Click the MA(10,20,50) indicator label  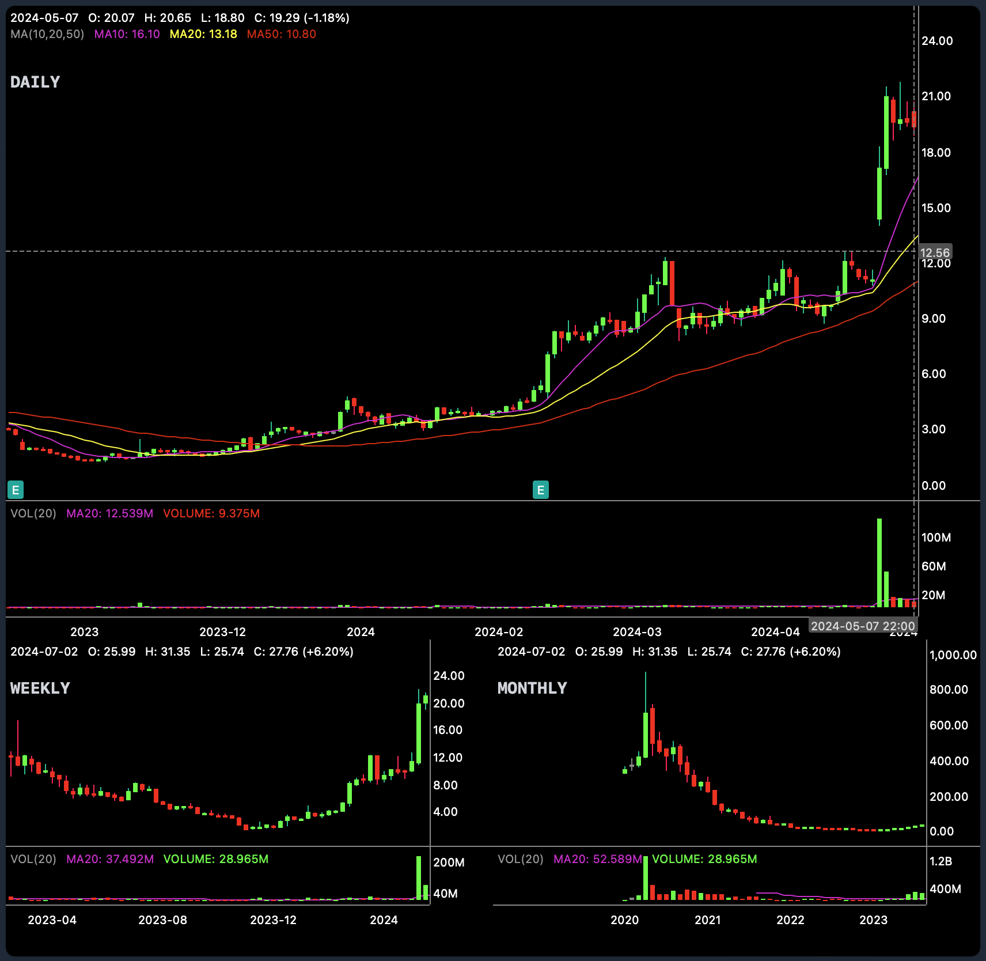coord(47,34)
